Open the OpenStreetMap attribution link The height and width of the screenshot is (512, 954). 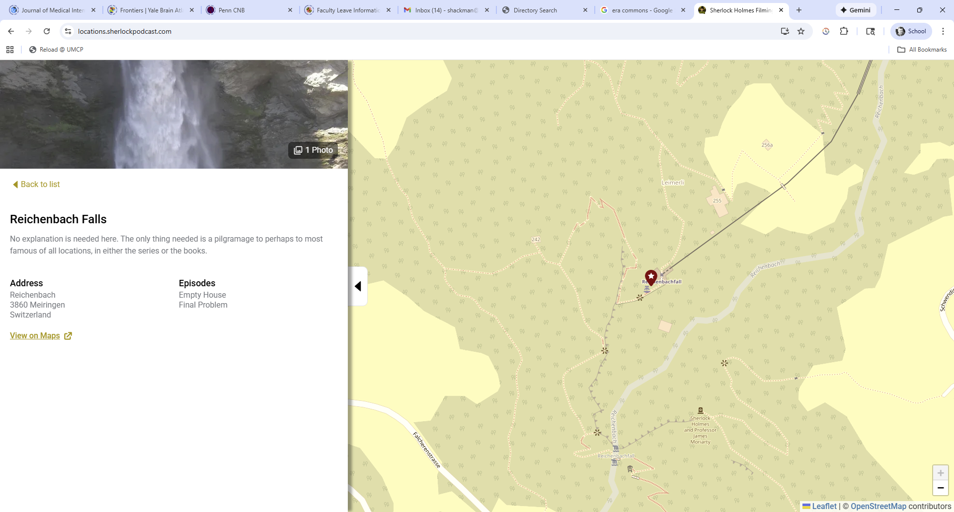(878, 506)
